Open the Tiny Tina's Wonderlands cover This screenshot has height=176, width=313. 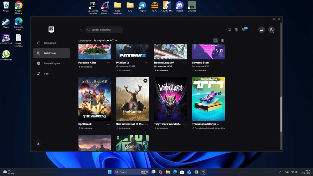click(171, 99)
